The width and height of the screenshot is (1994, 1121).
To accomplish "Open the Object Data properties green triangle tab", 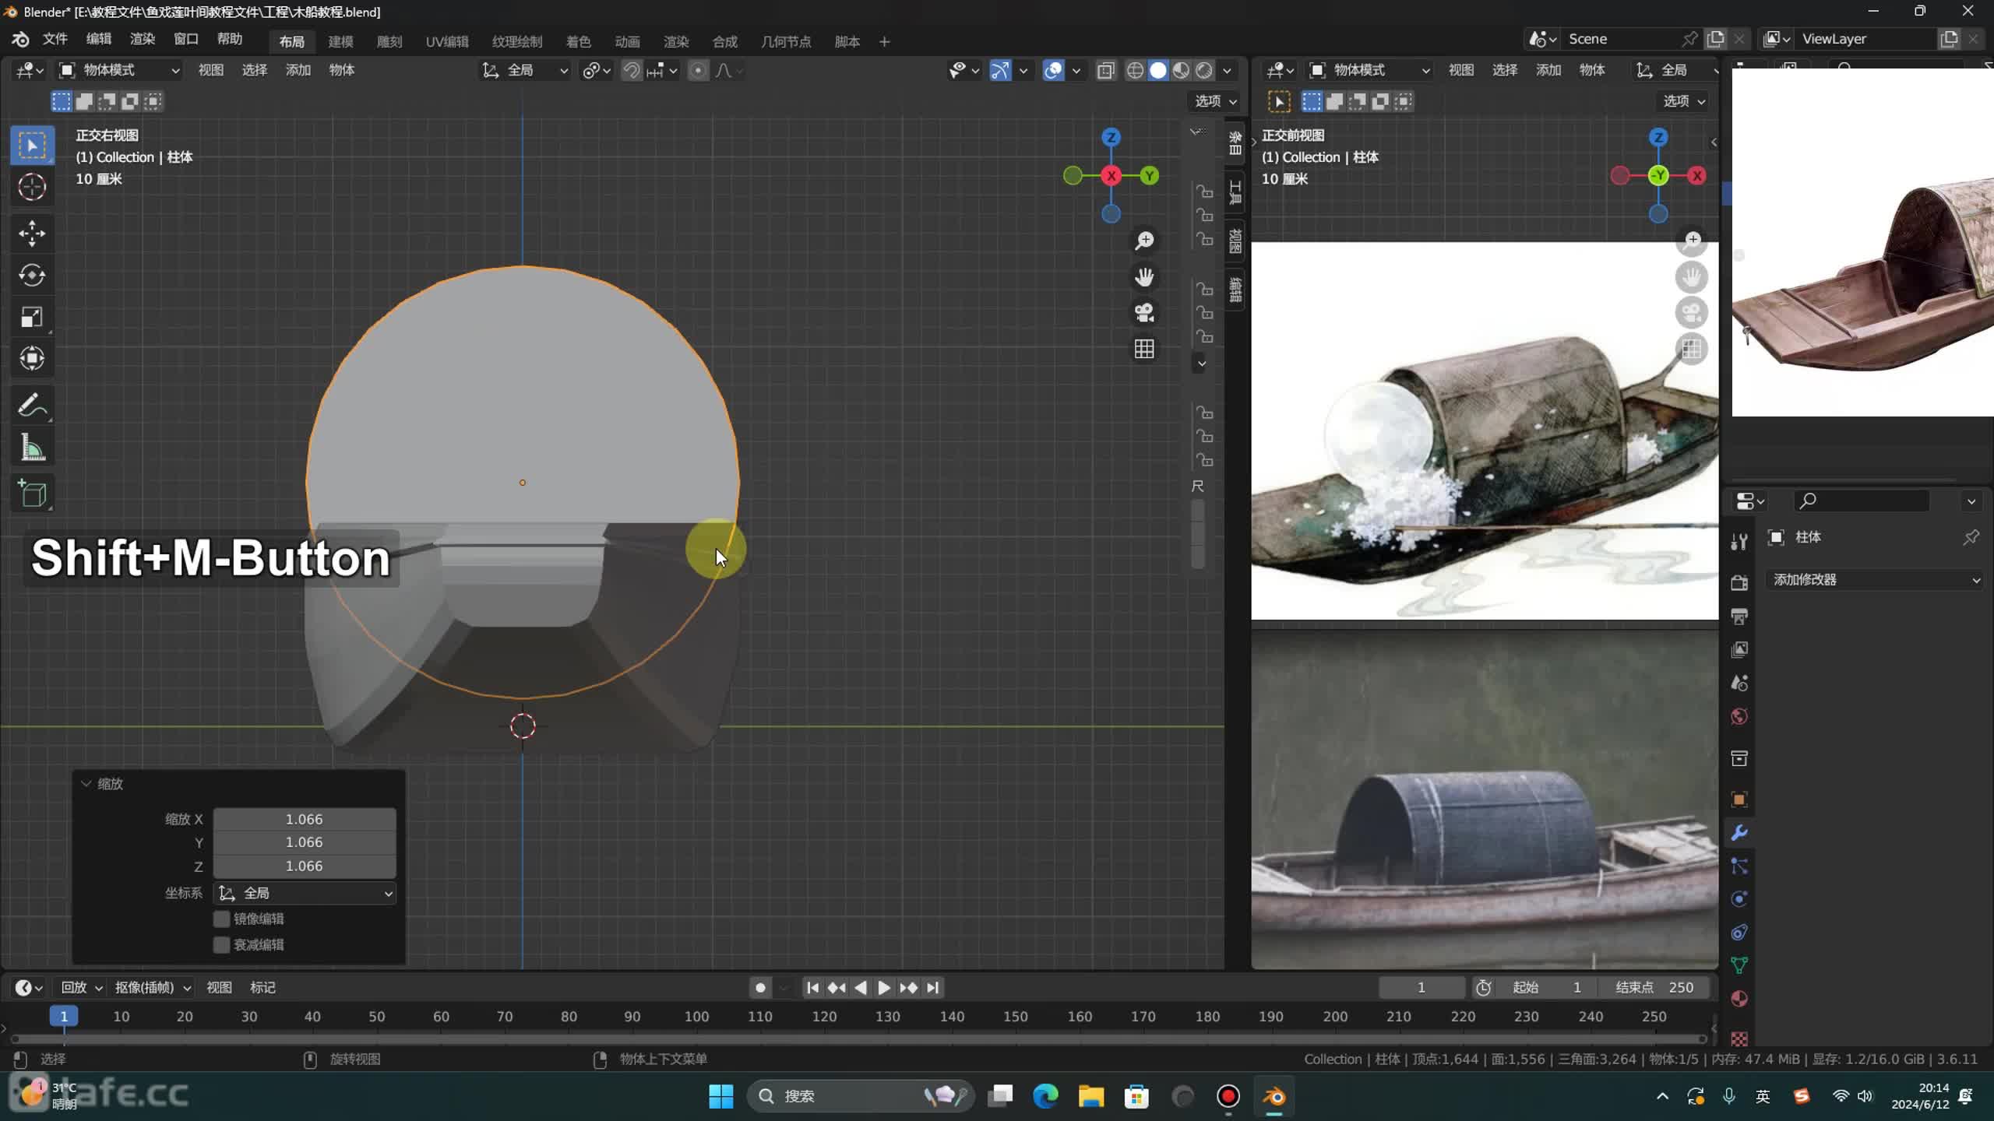I will tap(1739, 965).
